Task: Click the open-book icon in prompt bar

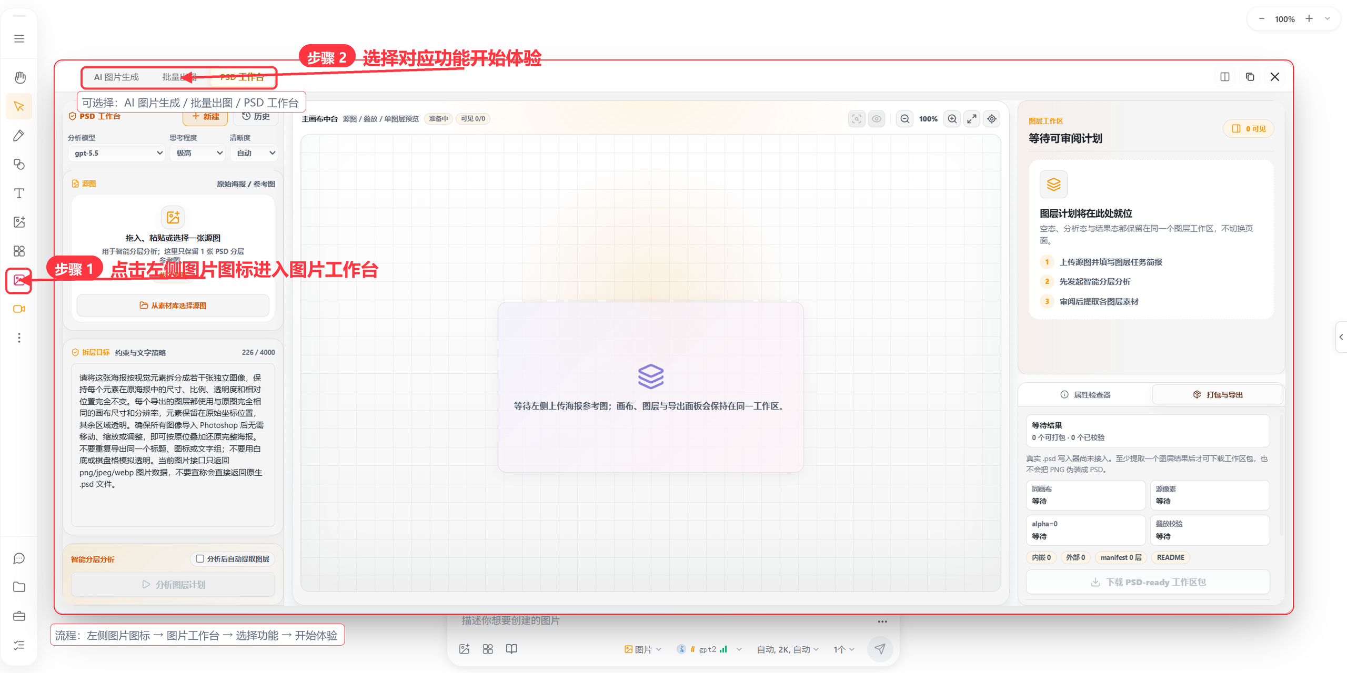Action: (511, 649)
